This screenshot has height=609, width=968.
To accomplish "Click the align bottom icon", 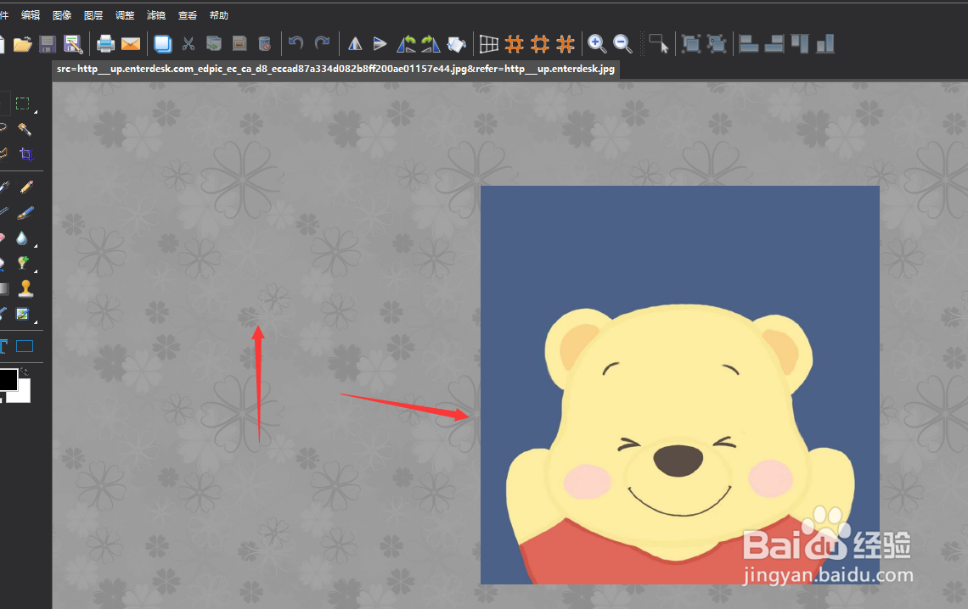I will point(825,44).
